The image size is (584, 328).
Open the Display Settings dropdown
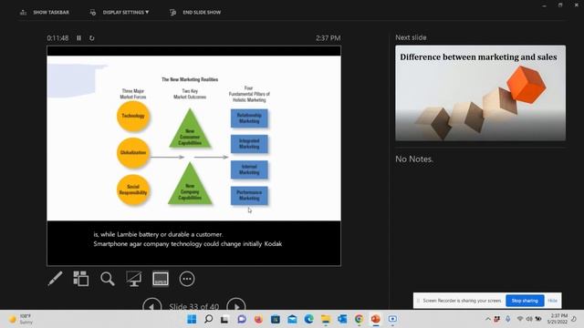120,12
